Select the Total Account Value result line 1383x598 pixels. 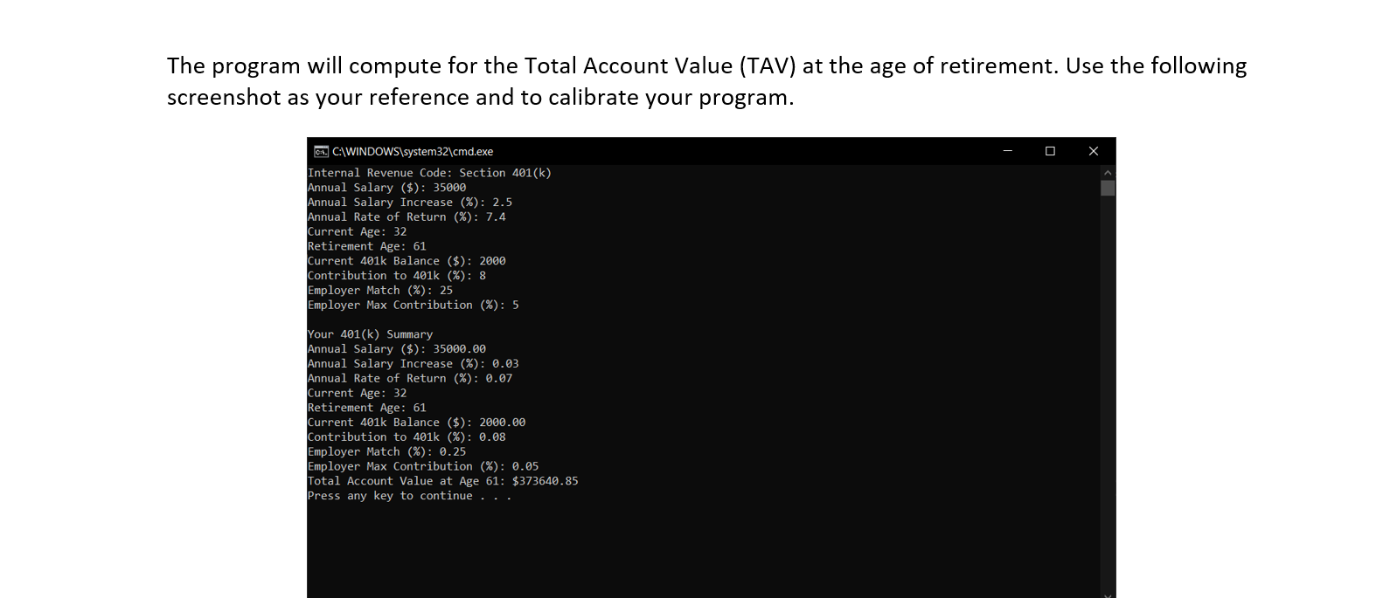coord(442,480)
